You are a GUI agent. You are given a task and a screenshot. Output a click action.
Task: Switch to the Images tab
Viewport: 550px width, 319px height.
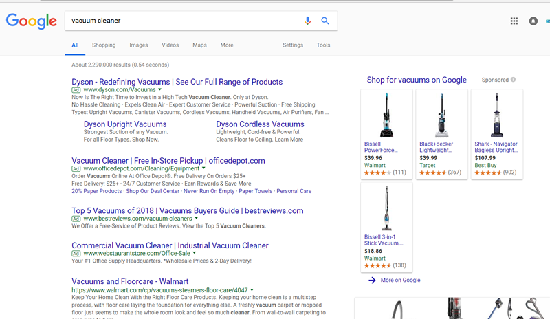139,45
